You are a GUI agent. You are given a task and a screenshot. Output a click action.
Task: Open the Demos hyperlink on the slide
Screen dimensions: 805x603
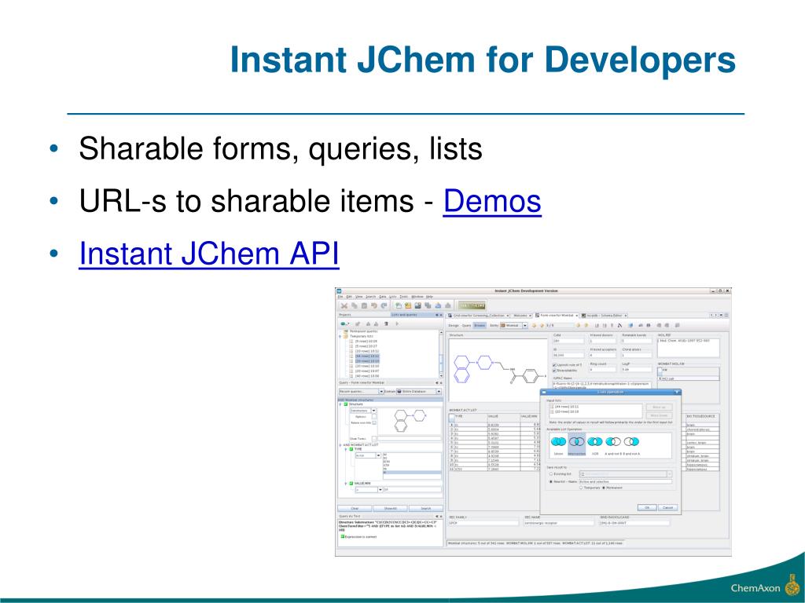(492, 201)
